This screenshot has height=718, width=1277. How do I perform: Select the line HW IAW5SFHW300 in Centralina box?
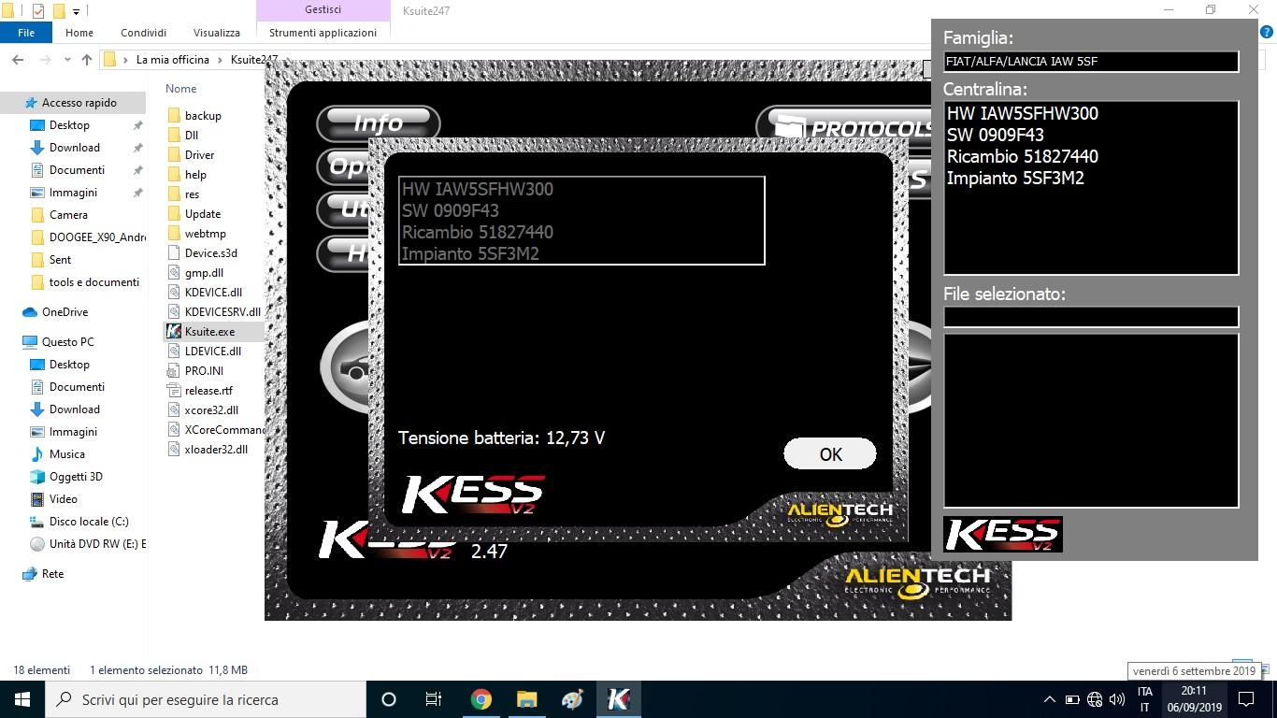pyautogui.click(x=1022, y=113)
